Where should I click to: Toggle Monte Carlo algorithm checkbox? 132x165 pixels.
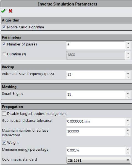tap(4, 27)
